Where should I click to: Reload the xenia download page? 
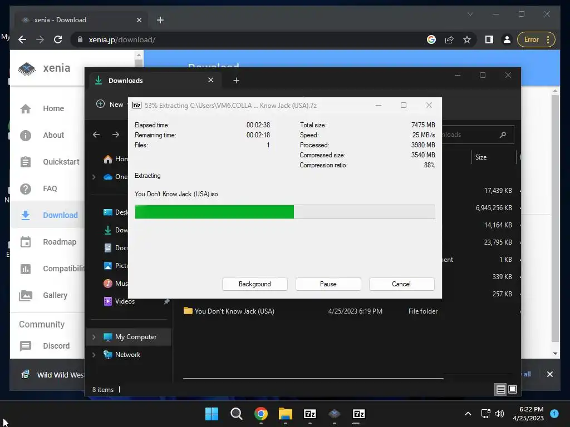pyautogui.click(x=58, y=39)
